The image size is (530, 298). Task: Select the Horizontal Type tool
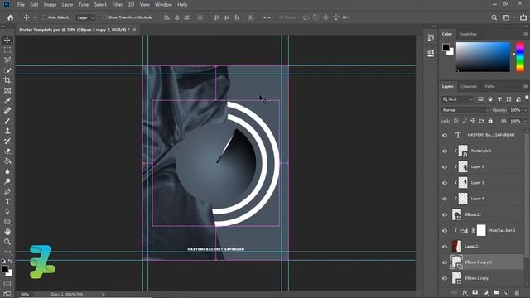pyautogui.click(x=7, y=202)
